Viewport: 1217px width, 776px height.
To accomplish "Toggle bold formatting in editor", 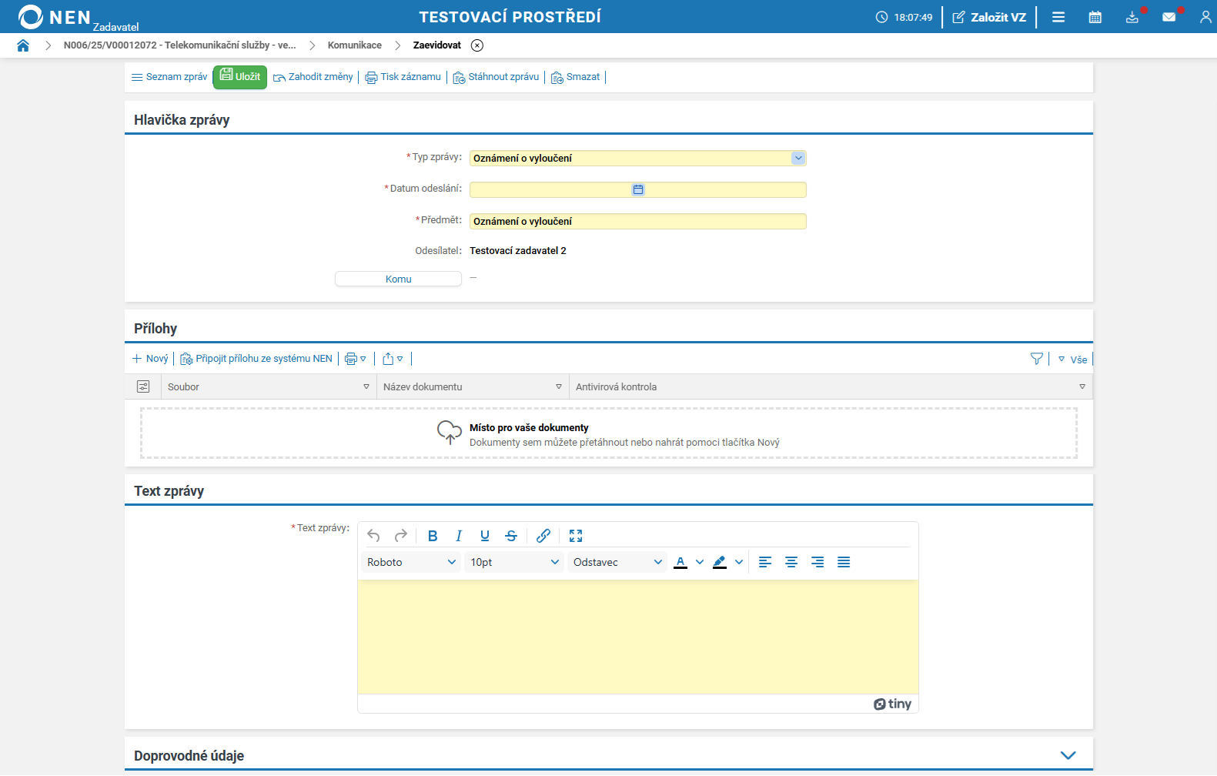I will [433, 536].
